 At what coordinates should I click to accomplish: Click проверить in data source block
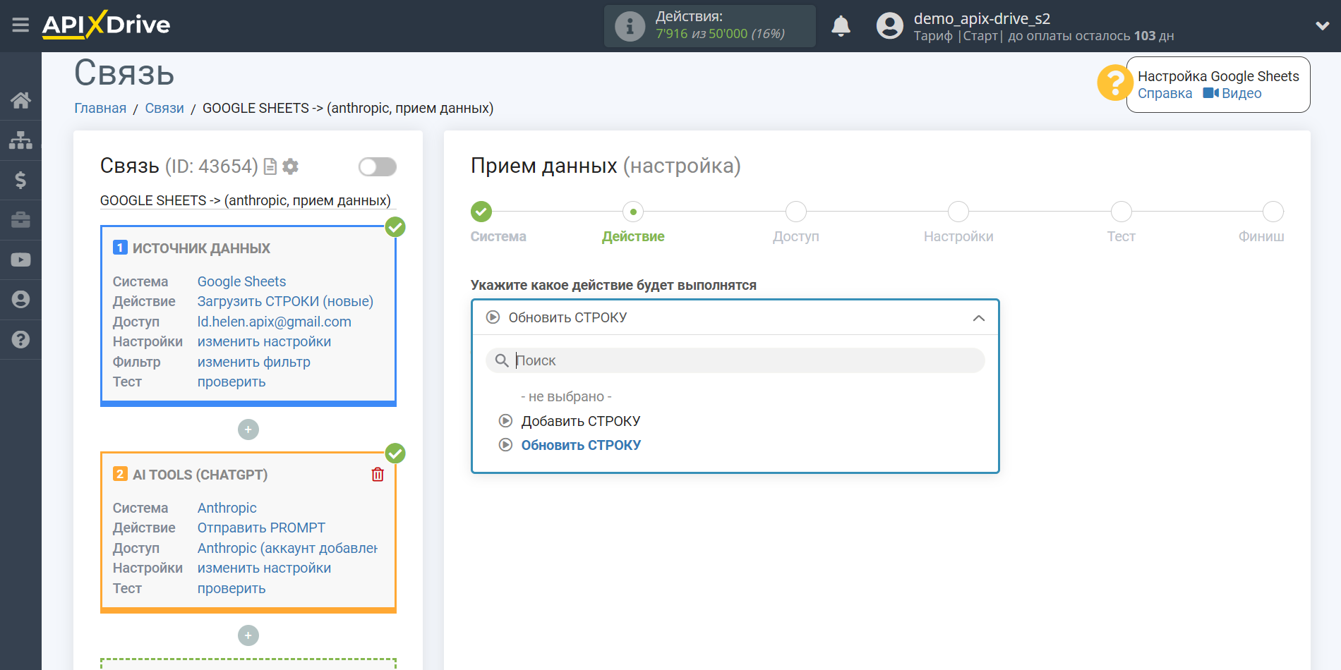tap(231, 382)
